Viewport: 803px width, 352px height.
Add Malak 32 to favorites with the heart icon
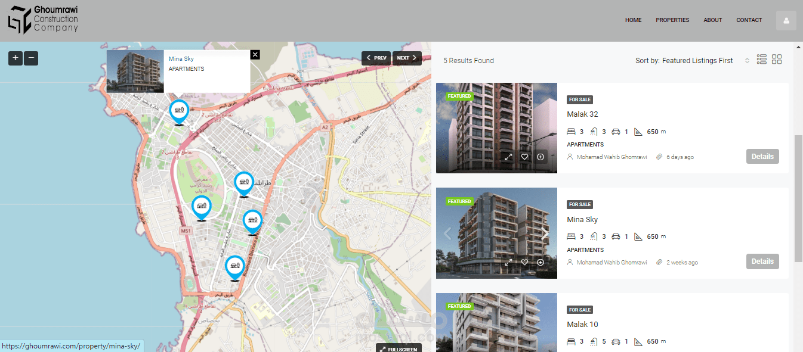coord(524,157)
